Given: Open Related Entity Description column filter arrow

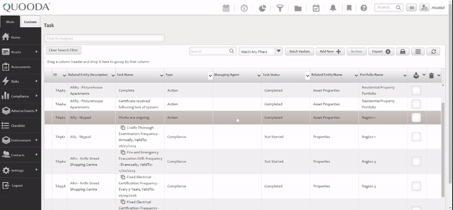Looking at the screenshot, I should [113, 75].
